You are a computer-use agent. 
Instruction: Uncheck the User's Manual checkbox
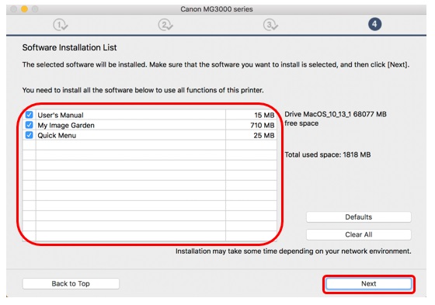[x=30, y=115]
